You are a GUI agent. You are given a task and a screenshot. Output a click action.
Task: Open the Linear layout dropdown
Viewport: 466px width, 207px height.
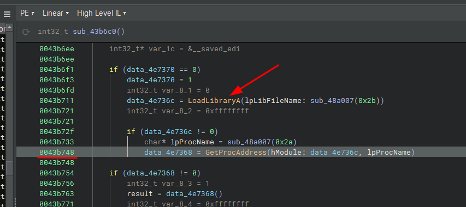pyautogui.click(x=56, y=13)
